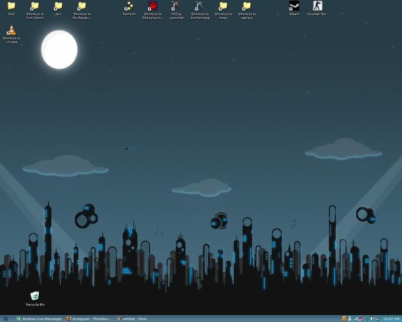This screenshot has width=402, height=322.
Task: Click the volume speaker tray icon
Action: pos(372,318)
